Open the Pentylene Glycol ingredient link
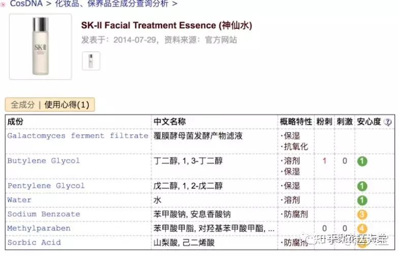The image size is (399, 256). [46, 186]
